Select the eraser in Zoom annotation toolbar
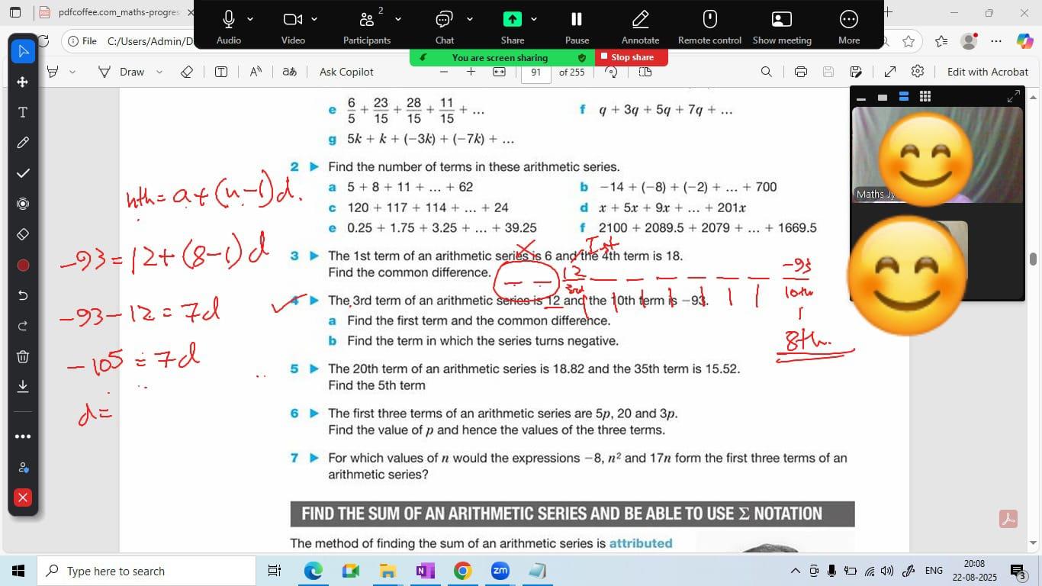This screenshot has height=586, width=1042. [23, 234]
